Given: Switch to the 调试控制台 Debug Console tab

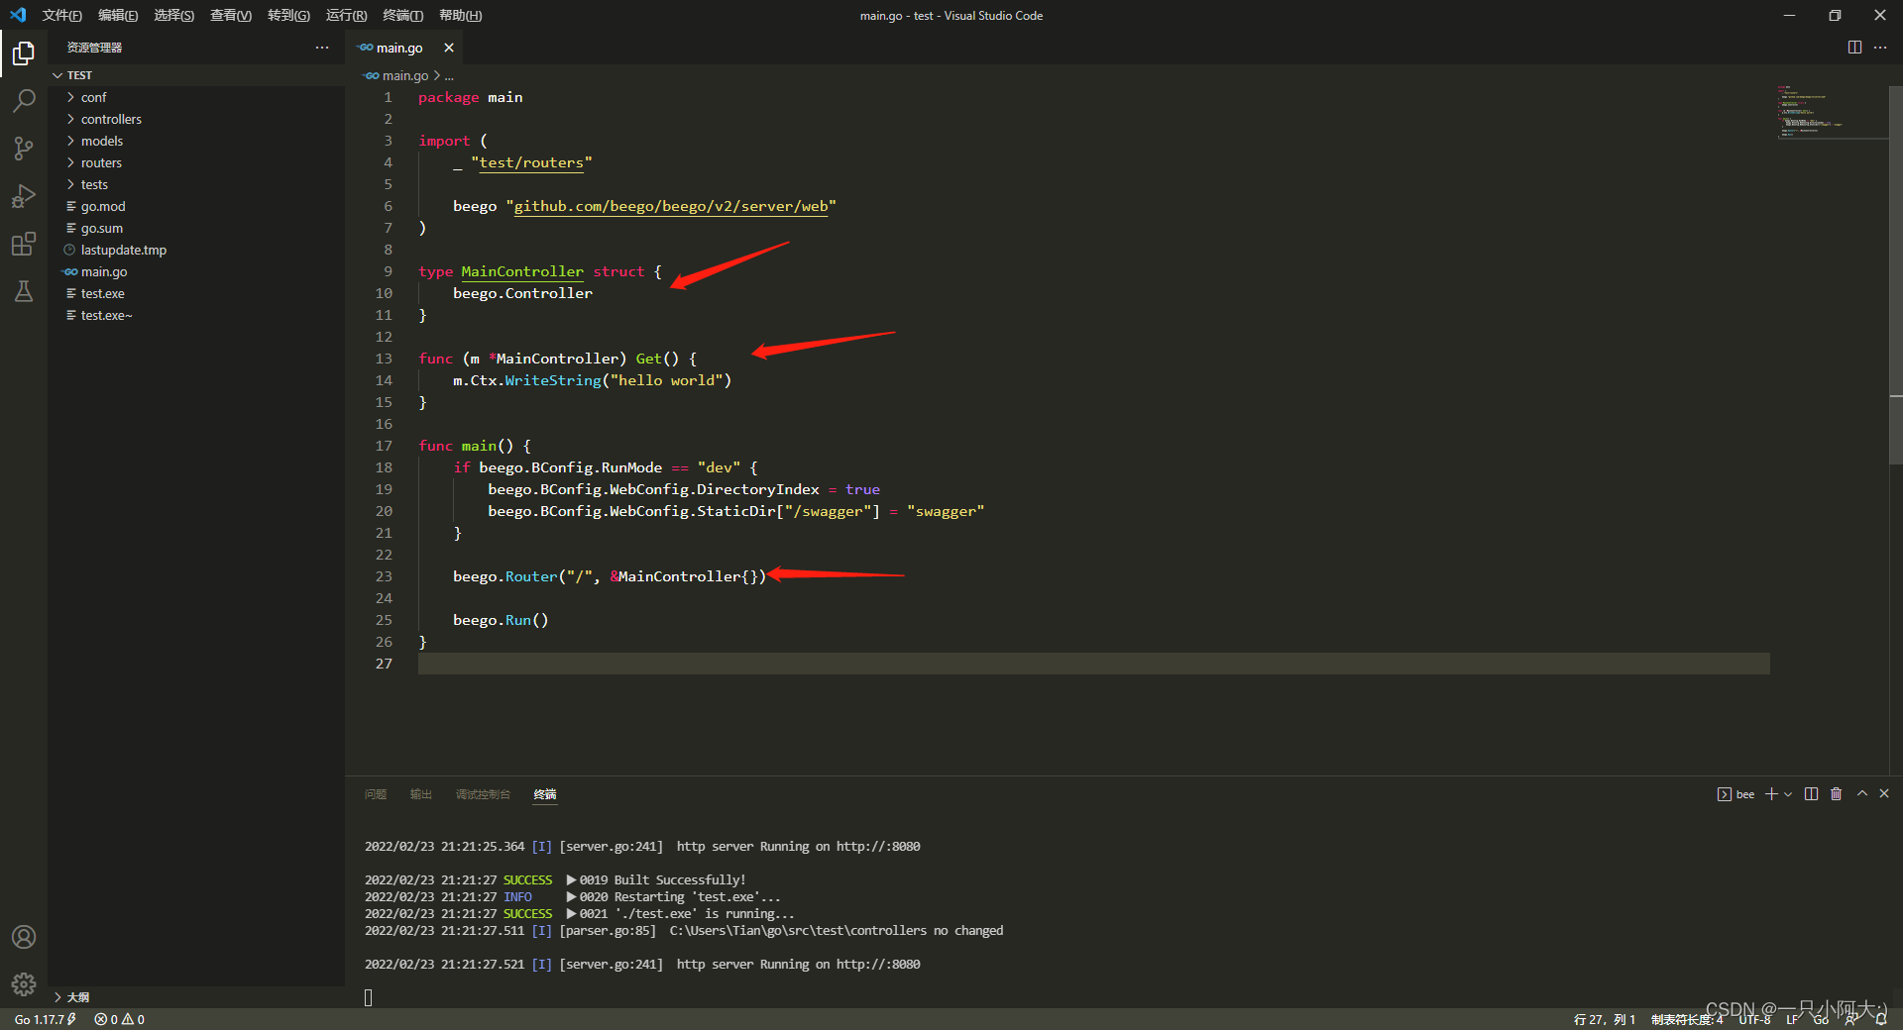Looking at the screenshot, I should coord(483,794).
